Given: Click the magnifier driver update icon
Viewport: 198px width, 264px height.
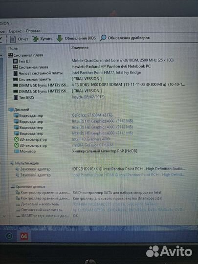Looking at the screenshot, I should [x=103, y=38].
